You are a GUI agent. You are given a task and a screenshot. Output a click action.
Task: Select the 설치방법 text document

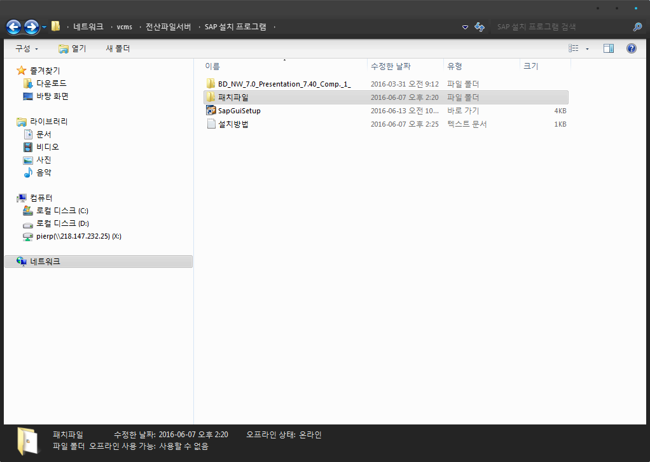(x=233, y=124)
